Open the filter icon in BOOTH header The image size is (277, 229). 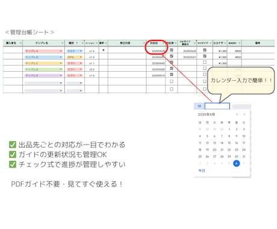coord(239,43)
